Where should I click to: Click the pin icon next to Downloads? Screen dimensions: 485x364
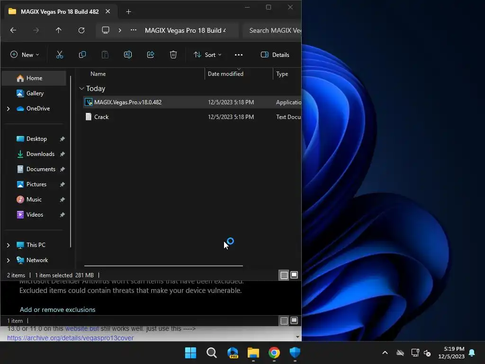click(62, 154)
